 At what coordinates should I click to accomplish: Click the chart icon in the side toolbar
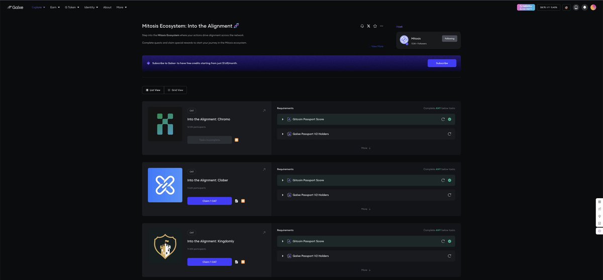tap(599, 209)
